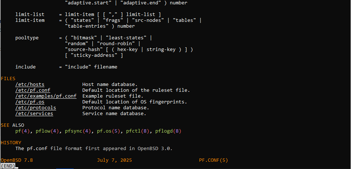Open the /etc/examples/pf.conf path

(x=46, y=96)
